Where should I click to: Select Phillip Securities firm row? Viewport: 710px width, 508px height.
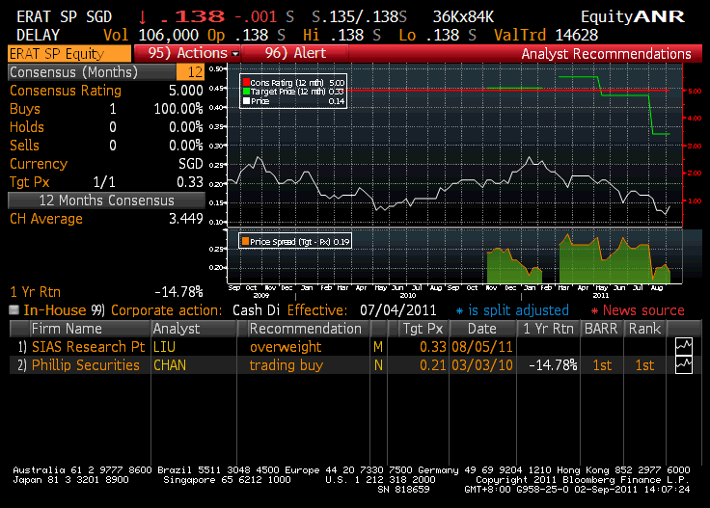86,365
